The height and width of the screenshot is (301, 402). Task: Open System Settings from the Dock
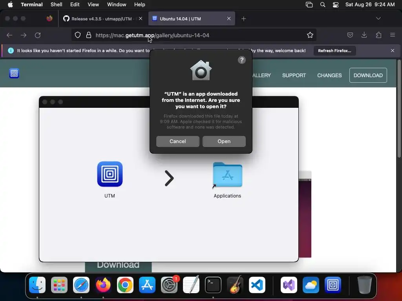point(169,285)
